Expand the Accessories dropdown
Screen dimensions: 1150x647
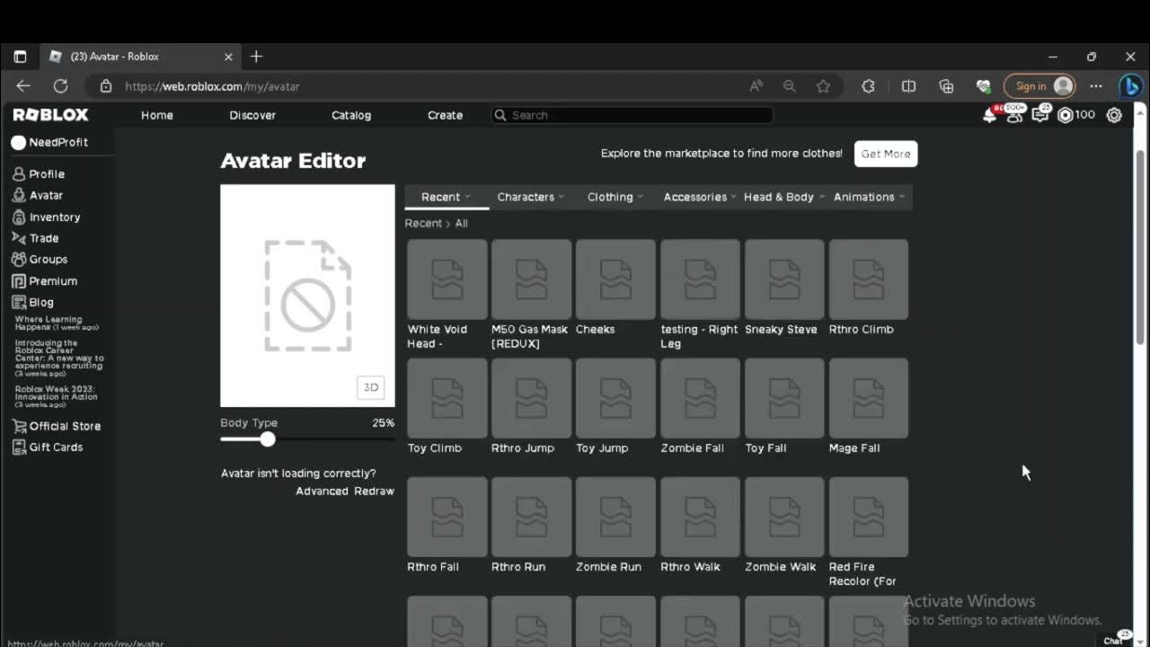pyautogui.click(x=700, y=197)
